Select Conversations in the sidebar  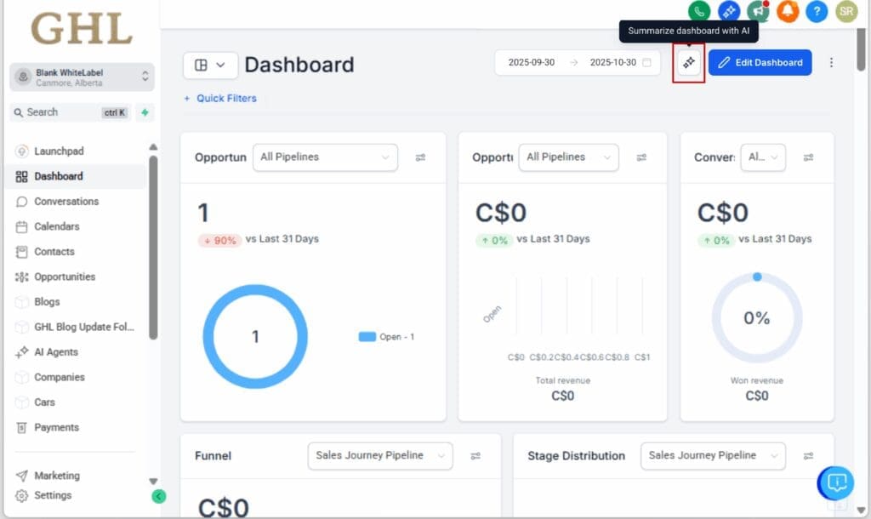click(x=65, y=201)
